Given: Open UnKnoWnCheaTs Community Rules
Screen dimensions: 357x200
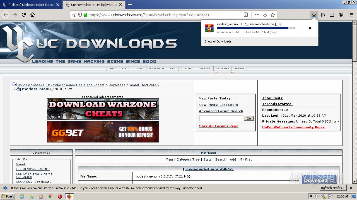Looking at the screenshot, I should coord(293,127).
